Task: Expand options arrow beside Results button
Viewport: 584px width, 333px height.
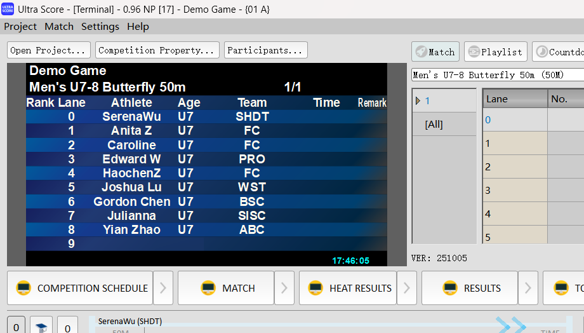Action: tap(528, 288)
